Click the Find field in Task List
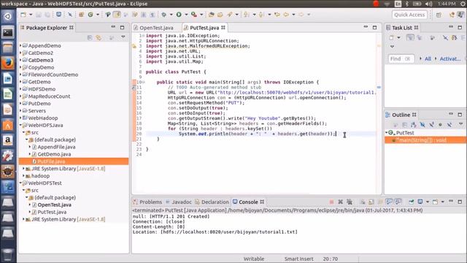This screenshot has height=263, width=467. 401,58
